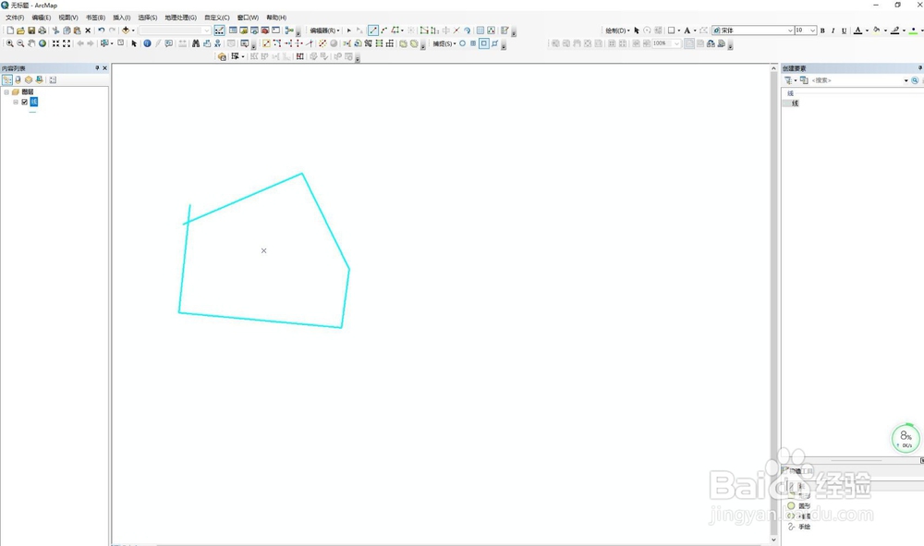924x546 pixels.
Task: Uncheck the 线 layer visibility checkbox
Action: click(x=26, y=103)
